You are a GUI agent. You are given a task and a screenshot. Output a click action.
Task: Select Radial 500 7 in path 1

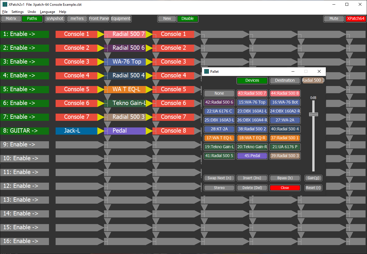125,34
